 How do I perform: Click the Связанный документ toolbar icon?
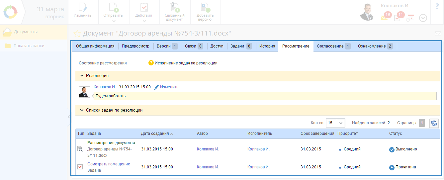click(x=174, y=8)
